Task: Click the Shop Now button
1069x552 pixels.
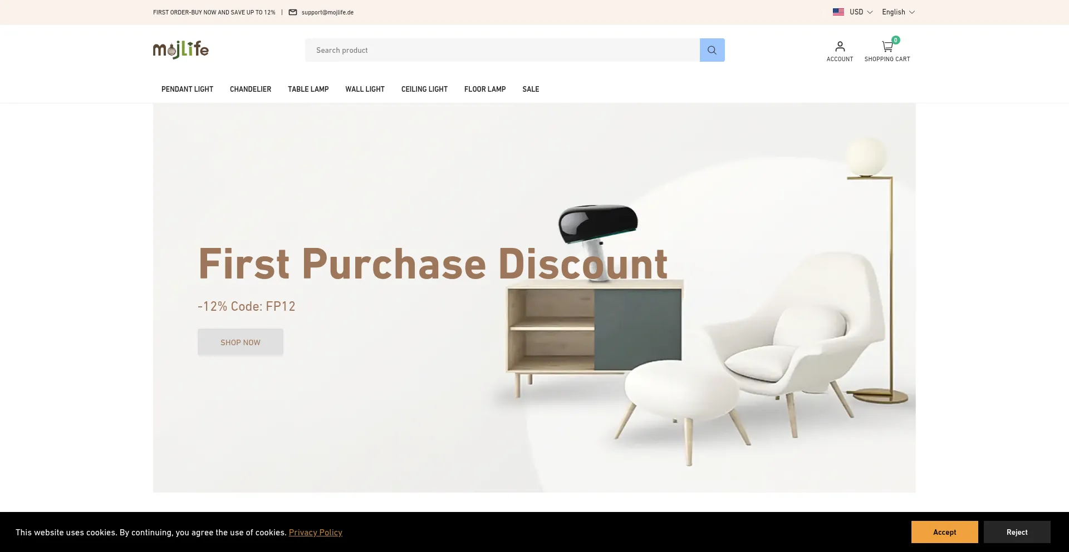Action: [x=241, y=342]
